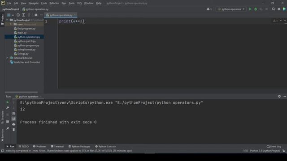This screenshot has height=161, width=287.
Task: Open the python operators run configuration dropdown
Action: click(231, 9)
